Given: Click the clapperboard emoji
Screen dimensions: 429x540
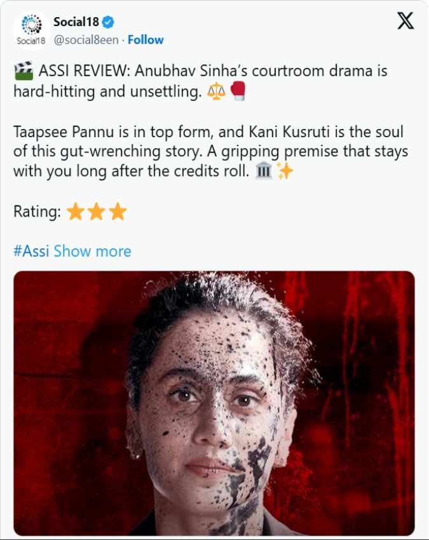Looking at the screenshot, I should (24, 71).
